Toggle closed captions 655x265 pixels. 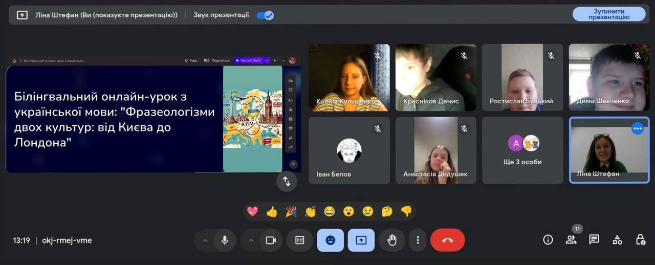pyautogui.click(x=300, y=240)
